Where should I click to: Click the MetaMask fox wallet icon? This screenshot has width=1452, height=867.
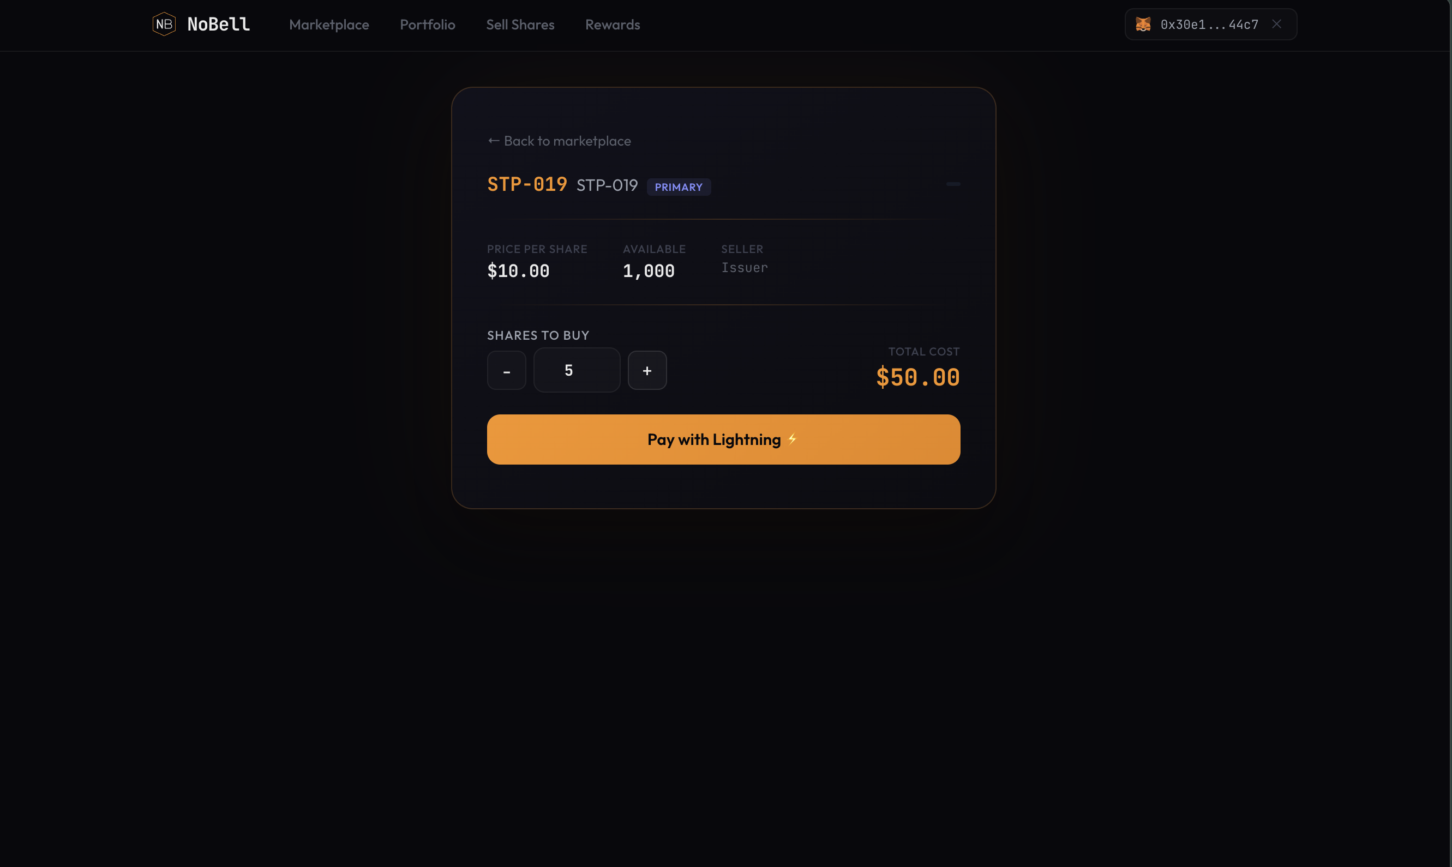click(x=1143, y=24)
